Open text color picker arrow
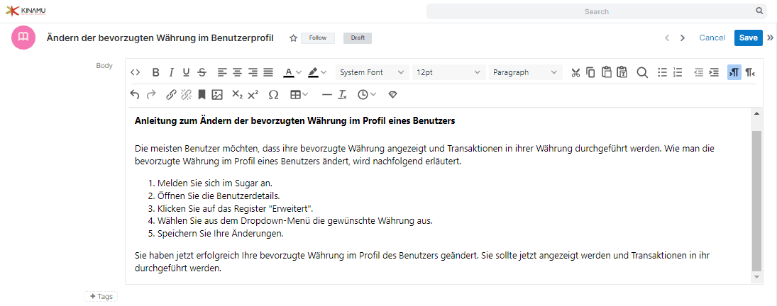The width and height of the screenshot is (777, 306). (299, 72)
